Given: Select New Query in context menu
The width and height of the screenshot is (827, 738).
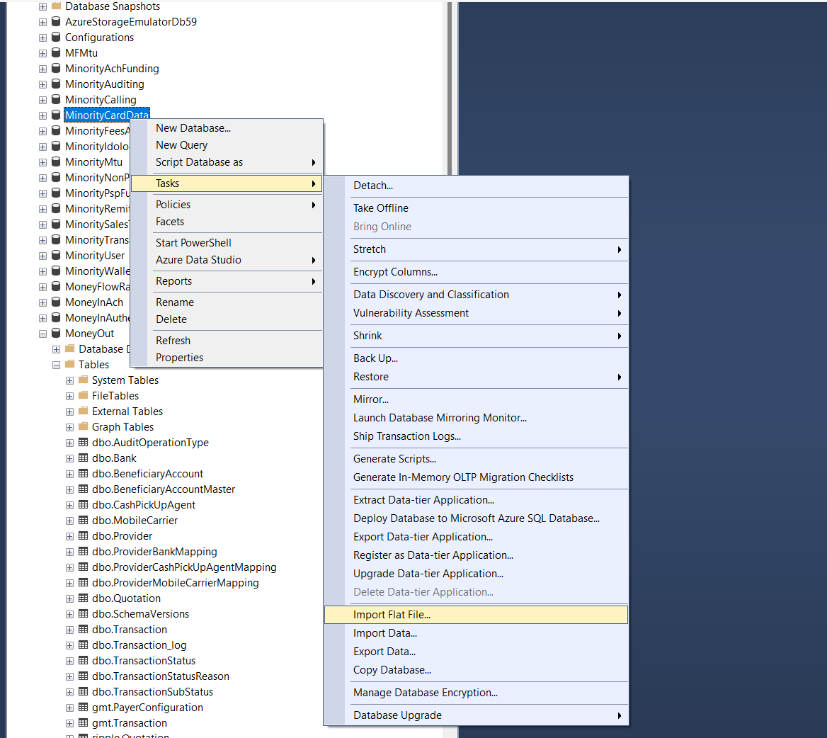Looking at the screenshot, I should 181,145.
